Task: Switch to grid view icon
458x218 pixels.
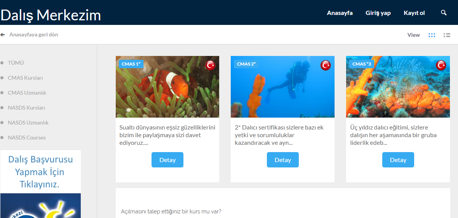Action: 432,35
